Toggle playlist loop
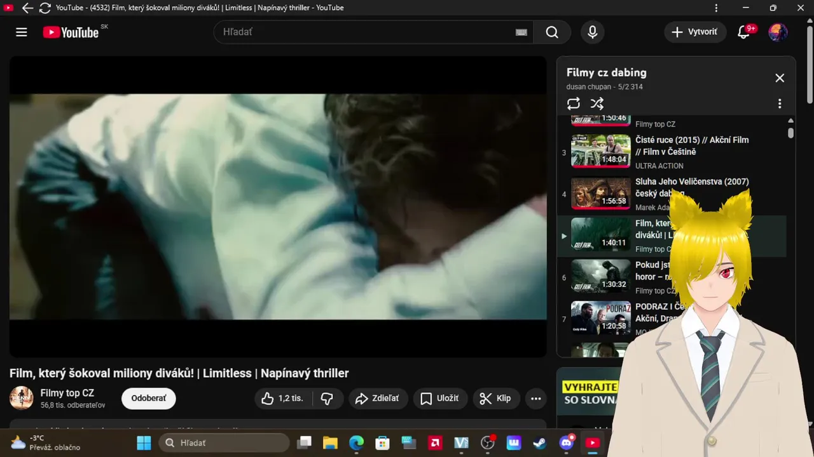 (574, 103)
